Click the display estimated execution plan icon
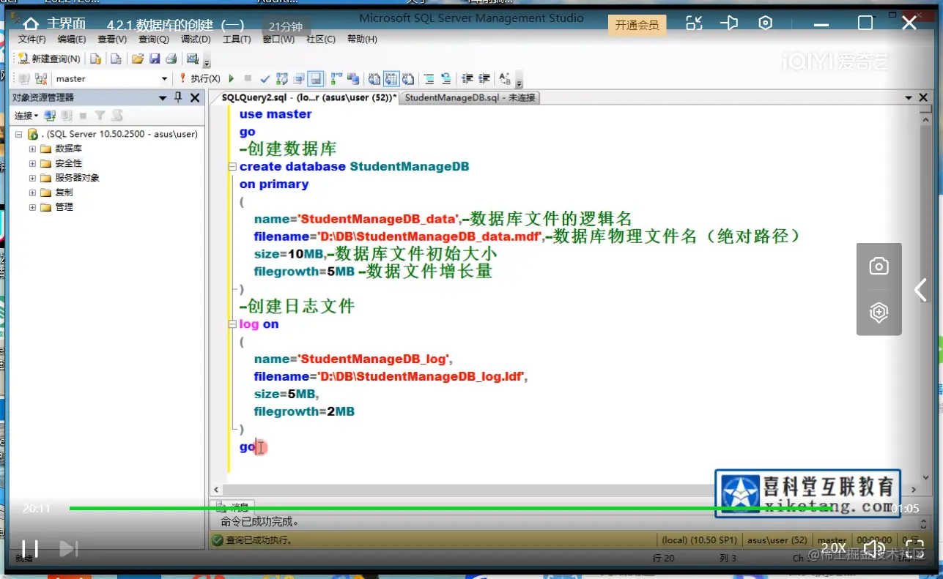The width and height of the screenshot is (943, 579). 282,78
